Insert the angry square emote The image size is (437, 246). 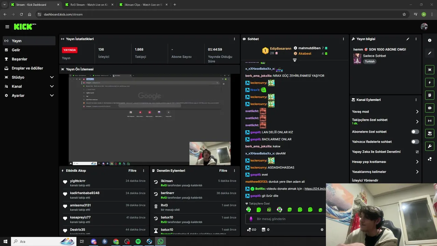pos(269,209)
